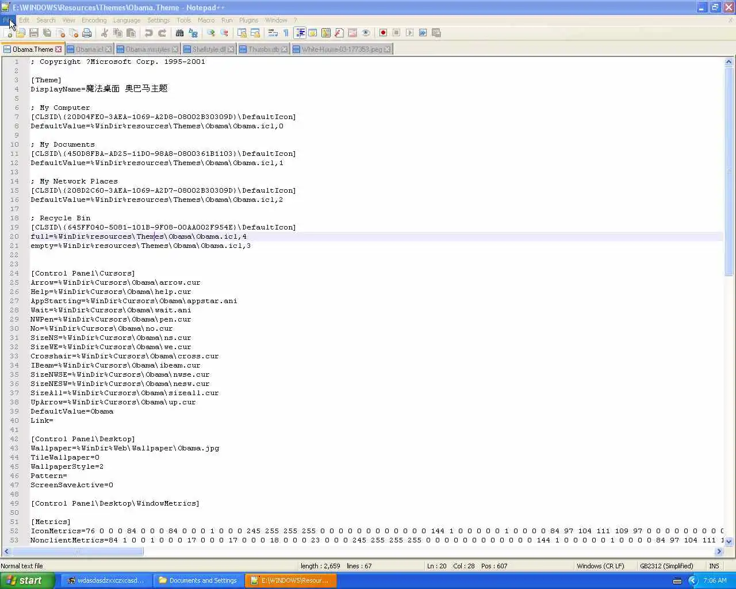Screen dimensions: 736x589
Task: Toggle the Show Indent Guide button
Action: tap(300, 33)
